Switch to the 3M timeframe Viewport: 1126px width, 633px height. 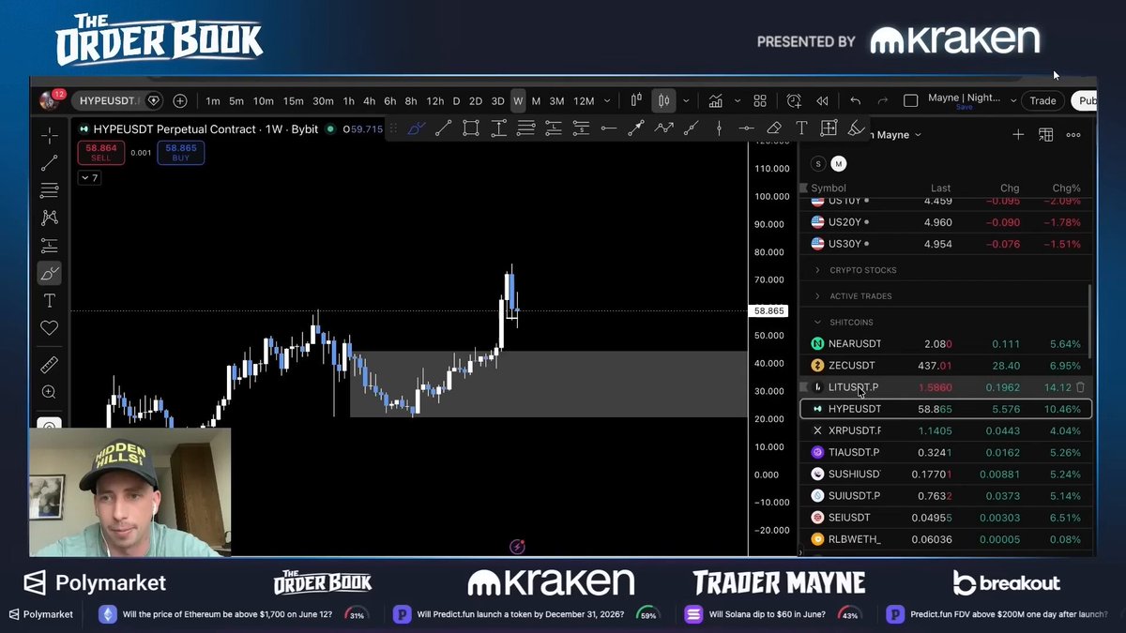coord(556,100)
